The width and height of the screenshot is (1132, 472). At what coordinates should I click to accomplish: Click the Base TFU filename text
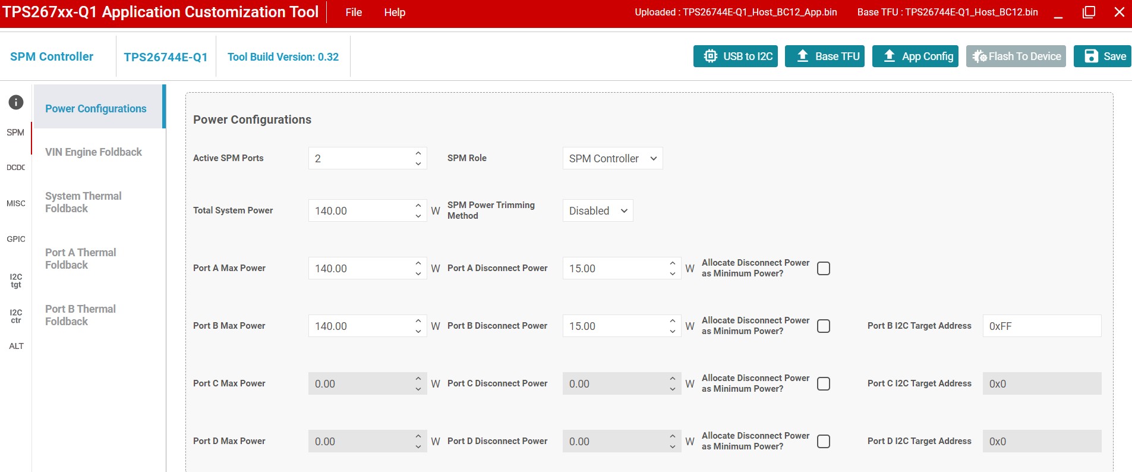click(x=947, y=12)
